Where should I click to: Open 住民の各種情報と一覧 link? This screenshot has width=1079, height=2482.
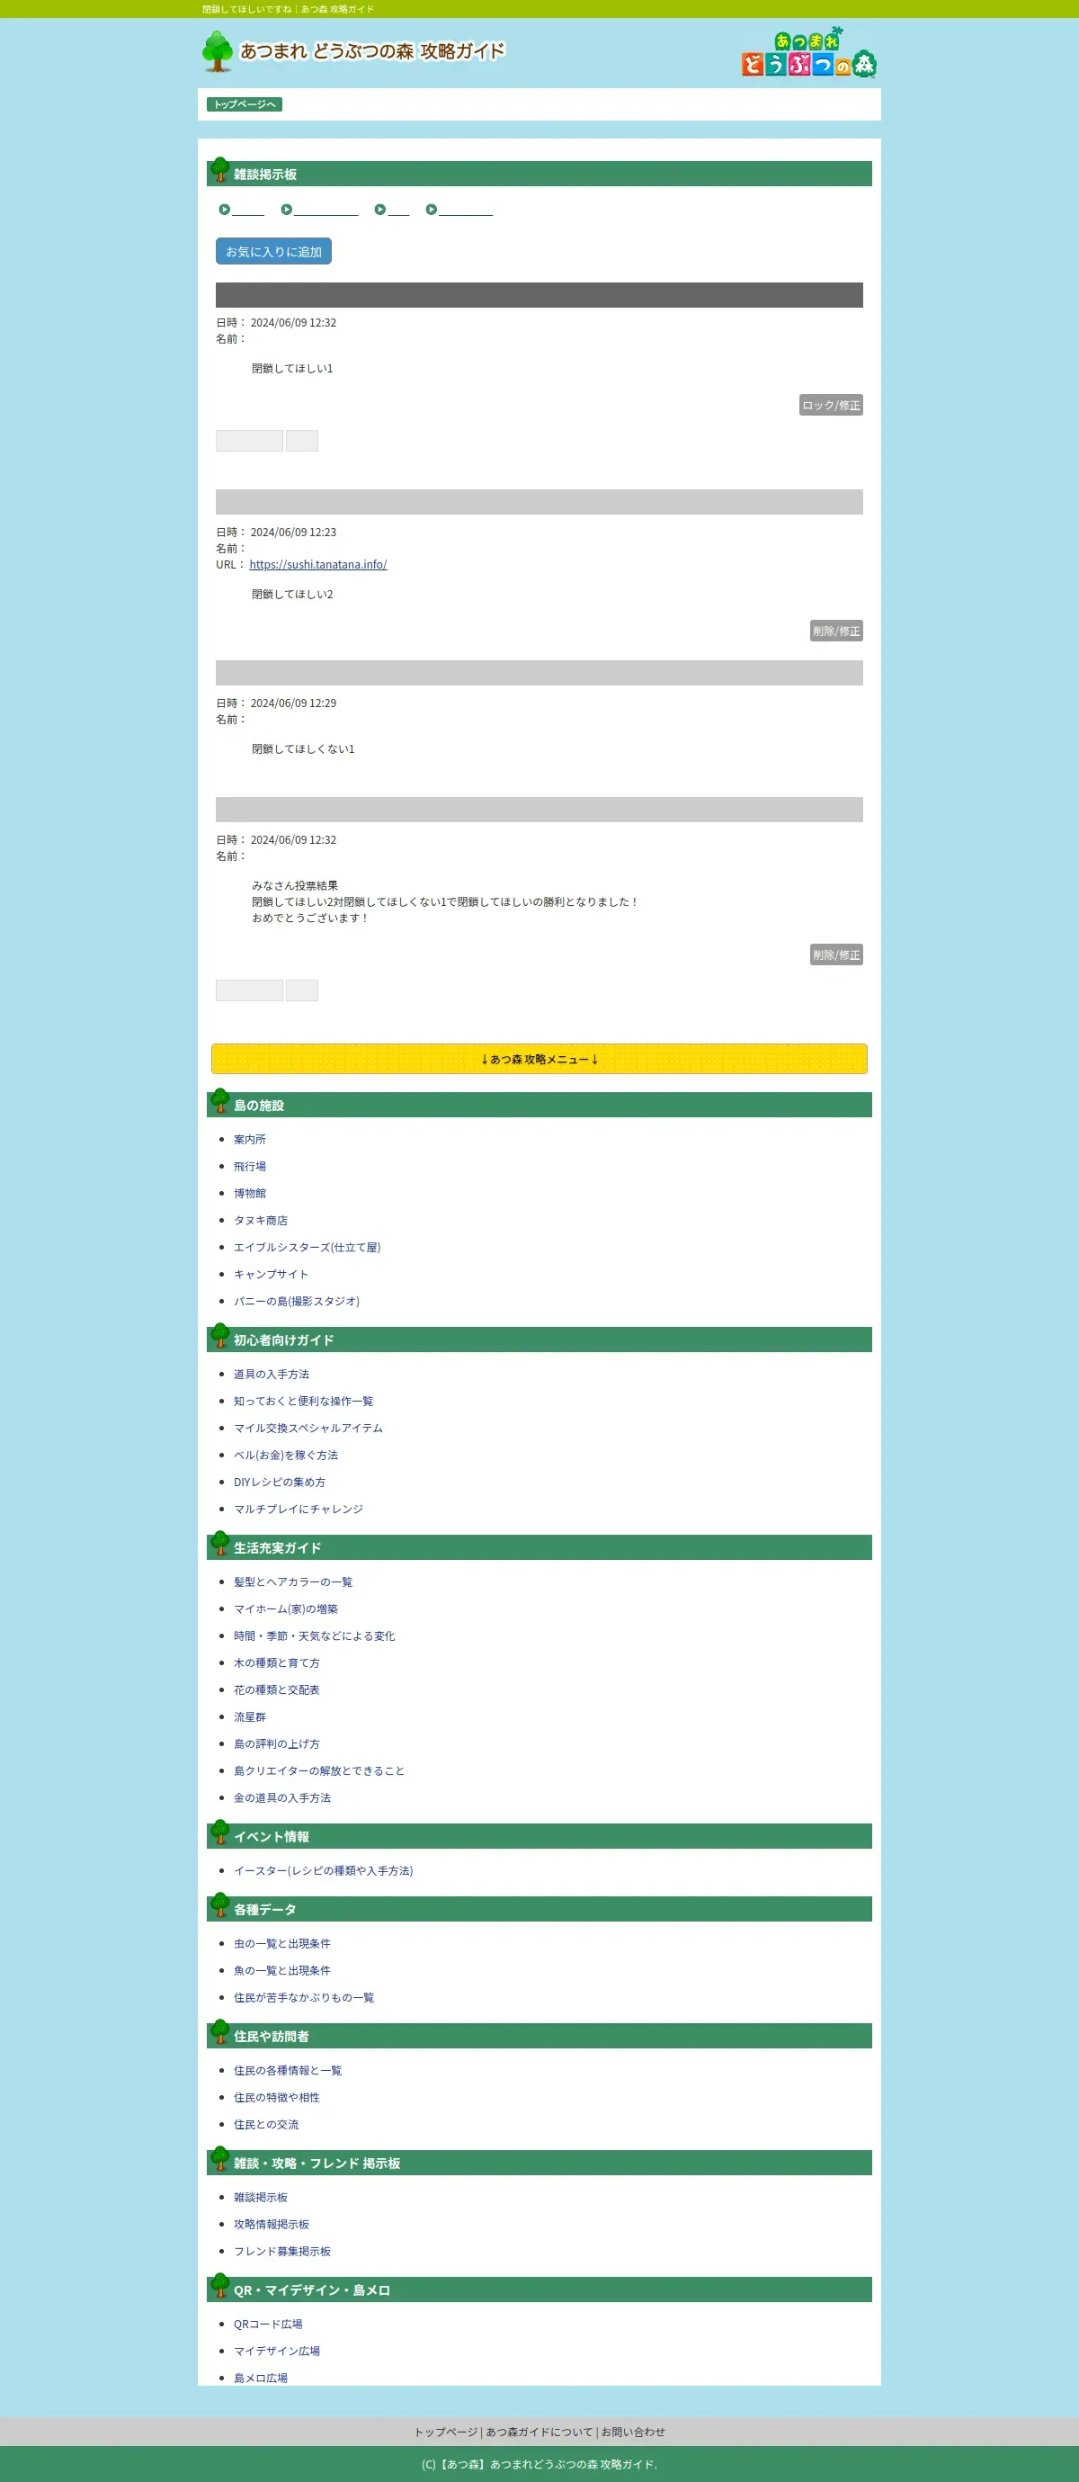(x=287, y=2071)
